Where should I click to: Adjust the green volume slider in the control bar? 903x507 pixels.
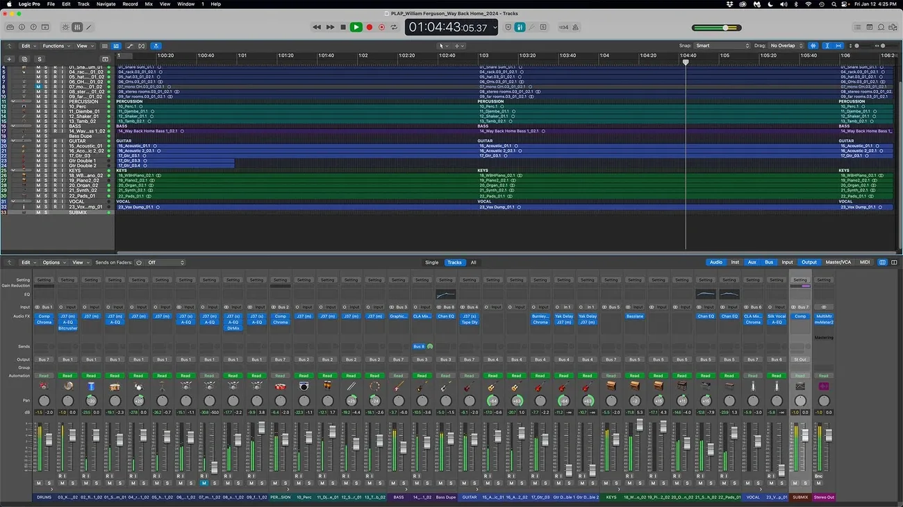[726, 28]
